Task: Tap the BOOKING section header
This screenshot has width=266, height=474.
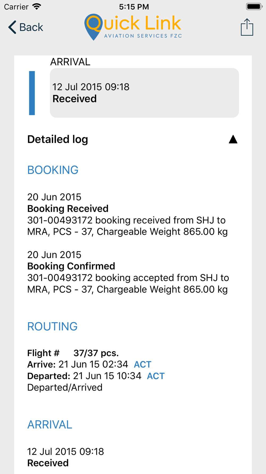Action: pyautogui.click(x=53, y=170)
